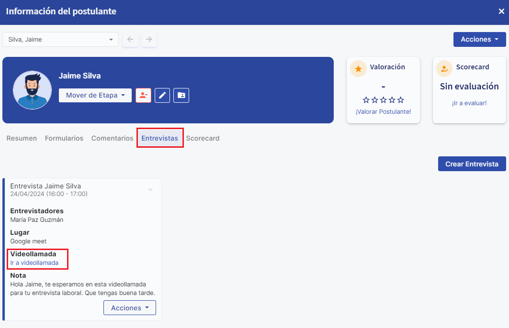Open the Silva, Jaime applicant selector
Viewport: 509px width, 328px height.
pos(60,40)
